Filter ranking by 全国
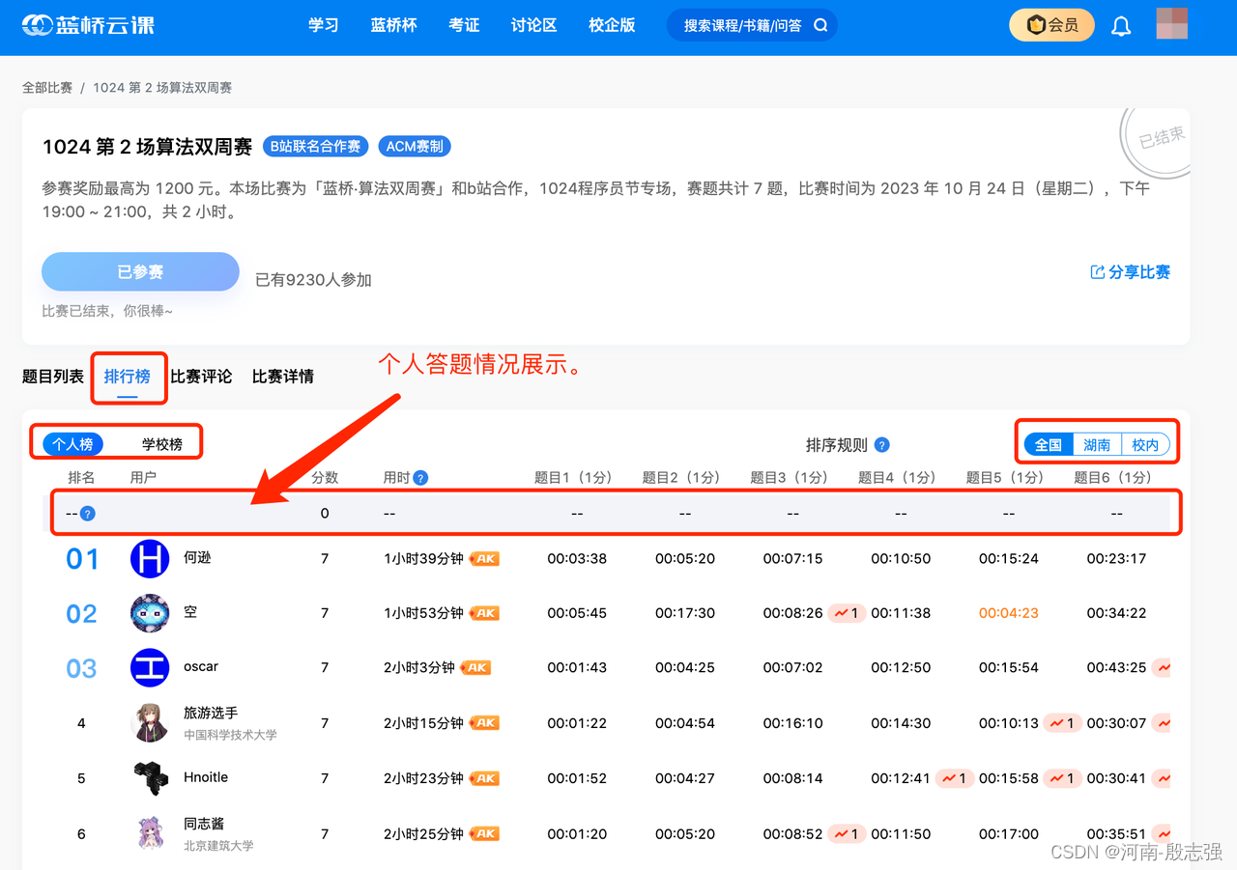Viewport: 1237px width, 870px height. click(x=1049, y=445)
